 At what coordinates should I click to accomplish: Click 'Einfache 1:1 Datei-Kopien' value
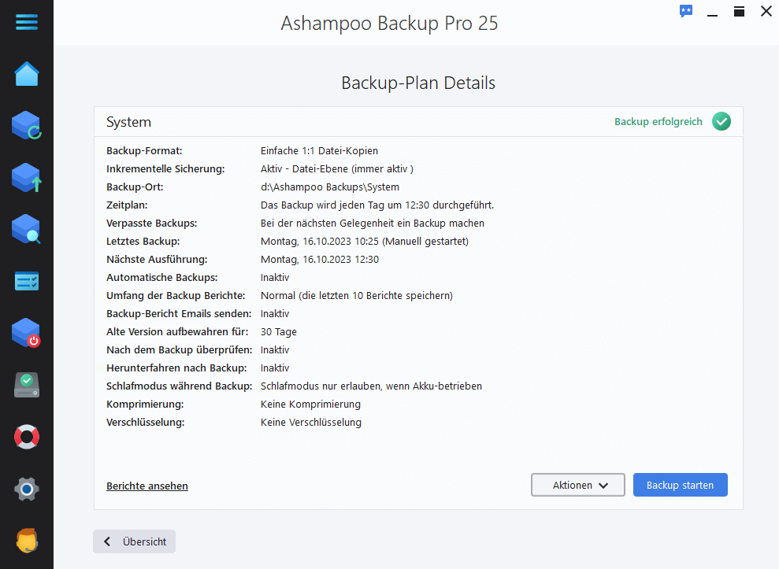[x=320, y=151]
